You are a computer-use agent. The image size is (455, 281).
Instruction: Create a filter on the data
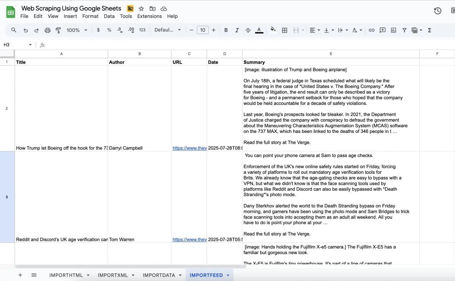tap(405, 30)
